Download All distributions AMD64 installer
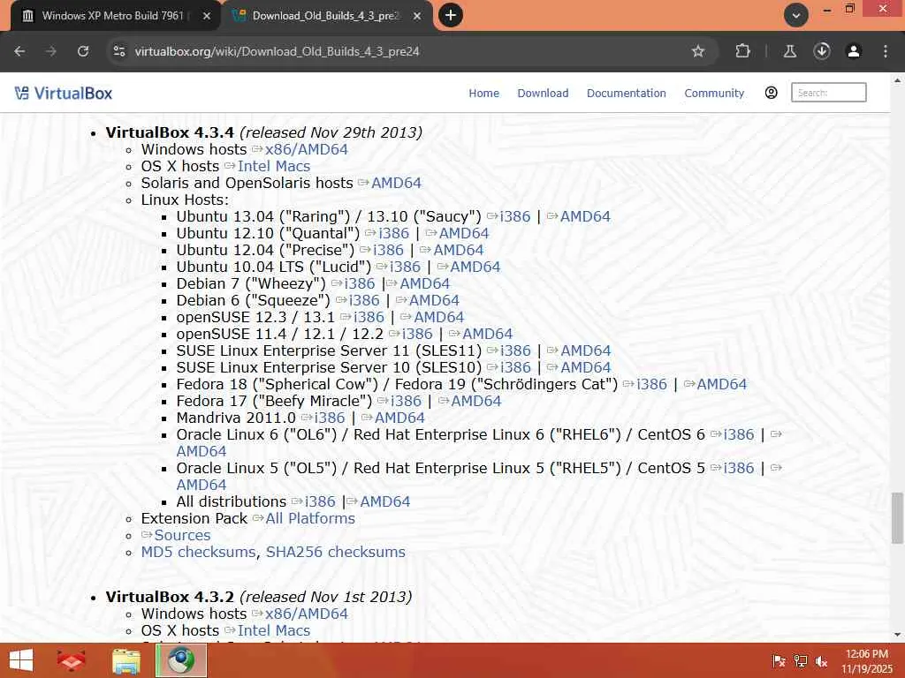This screenshot has width=905, height=678. (385, 501)
